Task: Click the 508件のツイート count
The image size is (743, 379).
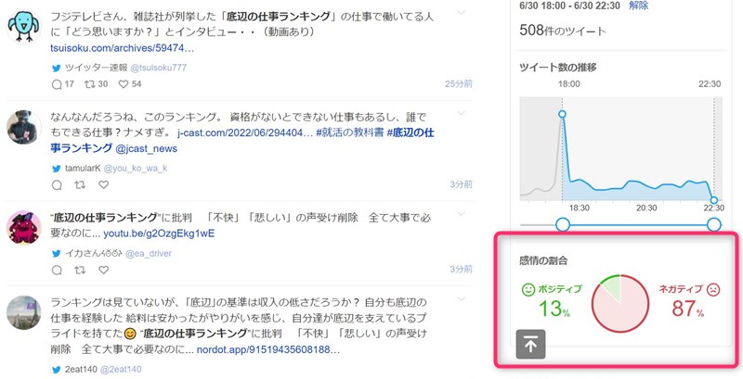Action: point(563,31)
